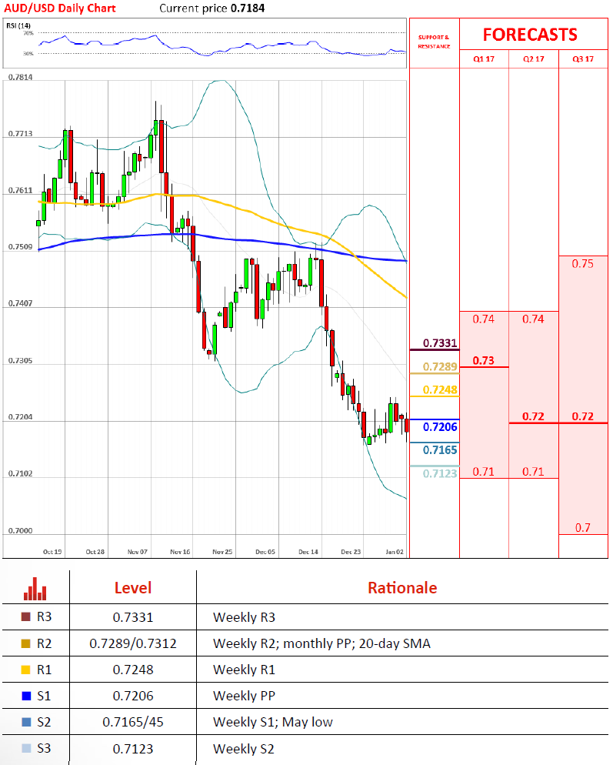Click the SUPPORT & RESISTANCE header
This screenshot has width=613, height=765.
pyautogui.click(x=434, y=42)
